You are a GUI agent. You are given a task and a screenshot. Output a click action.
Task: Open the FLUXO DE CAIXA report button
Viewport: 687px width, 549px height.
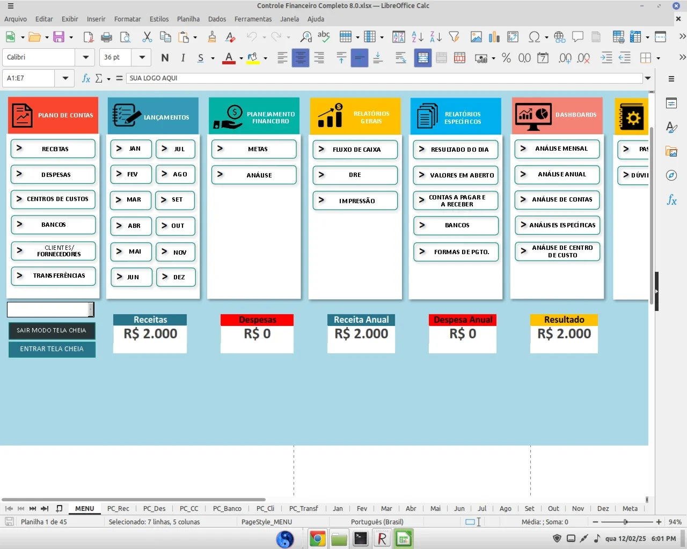355,150
